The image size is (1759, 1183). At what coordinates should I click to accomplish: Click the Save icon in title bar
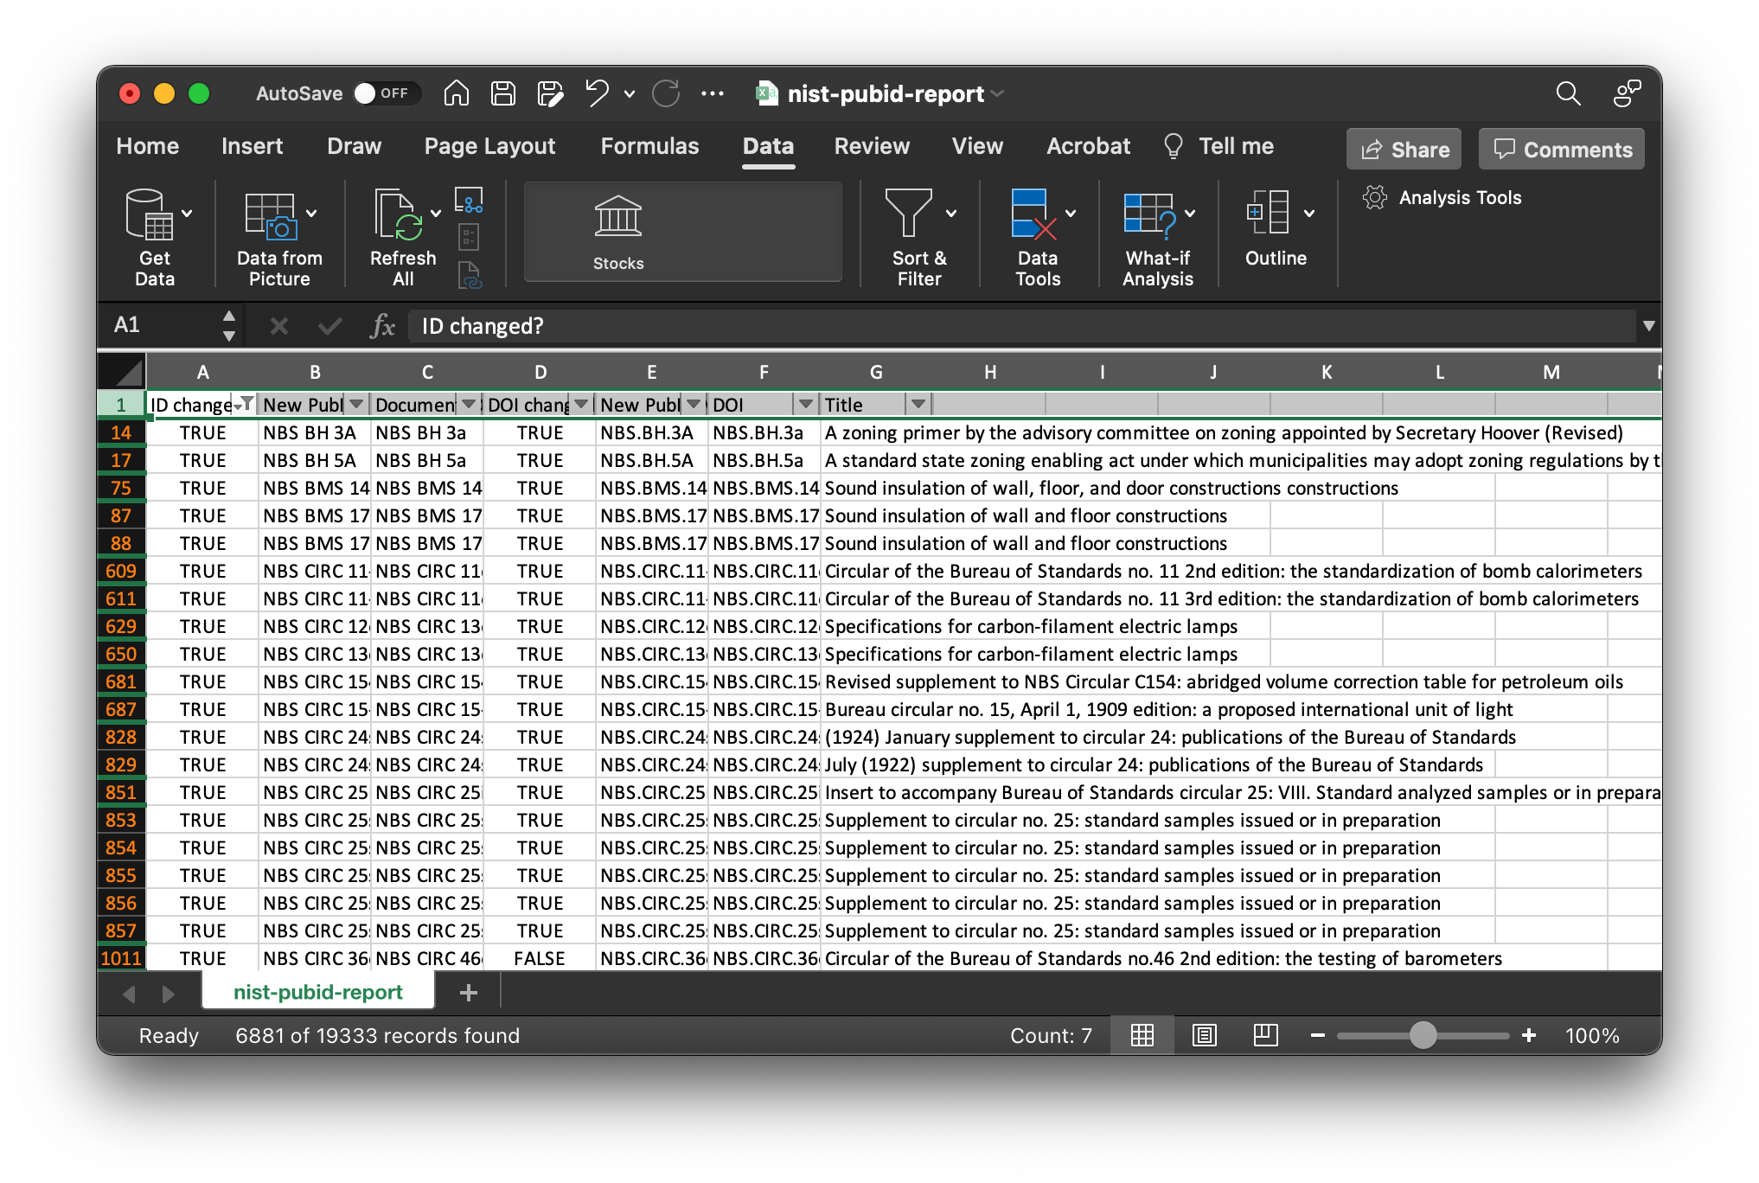(503, 93)
